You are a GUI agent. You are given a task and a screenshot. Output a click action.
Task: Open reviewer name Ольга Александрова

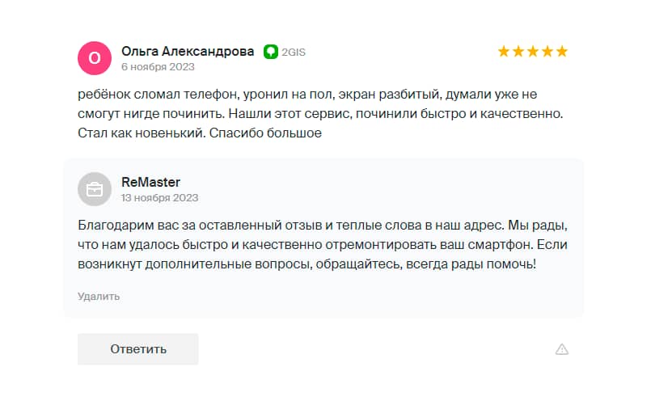click(188, 51)
